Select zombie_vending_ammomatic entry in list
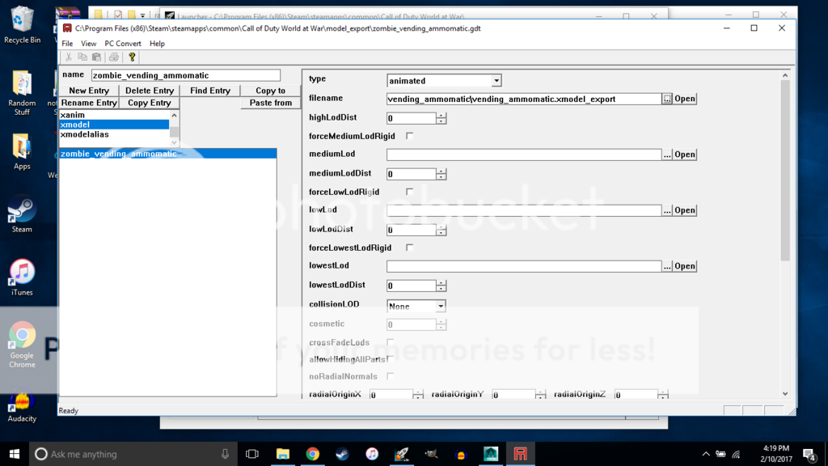Image resolution: width=828 pixels, height=466 pixels. [167, 154]
